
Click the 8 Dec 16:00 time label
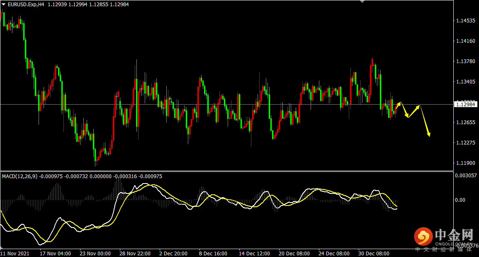click(x=213, y=254)
